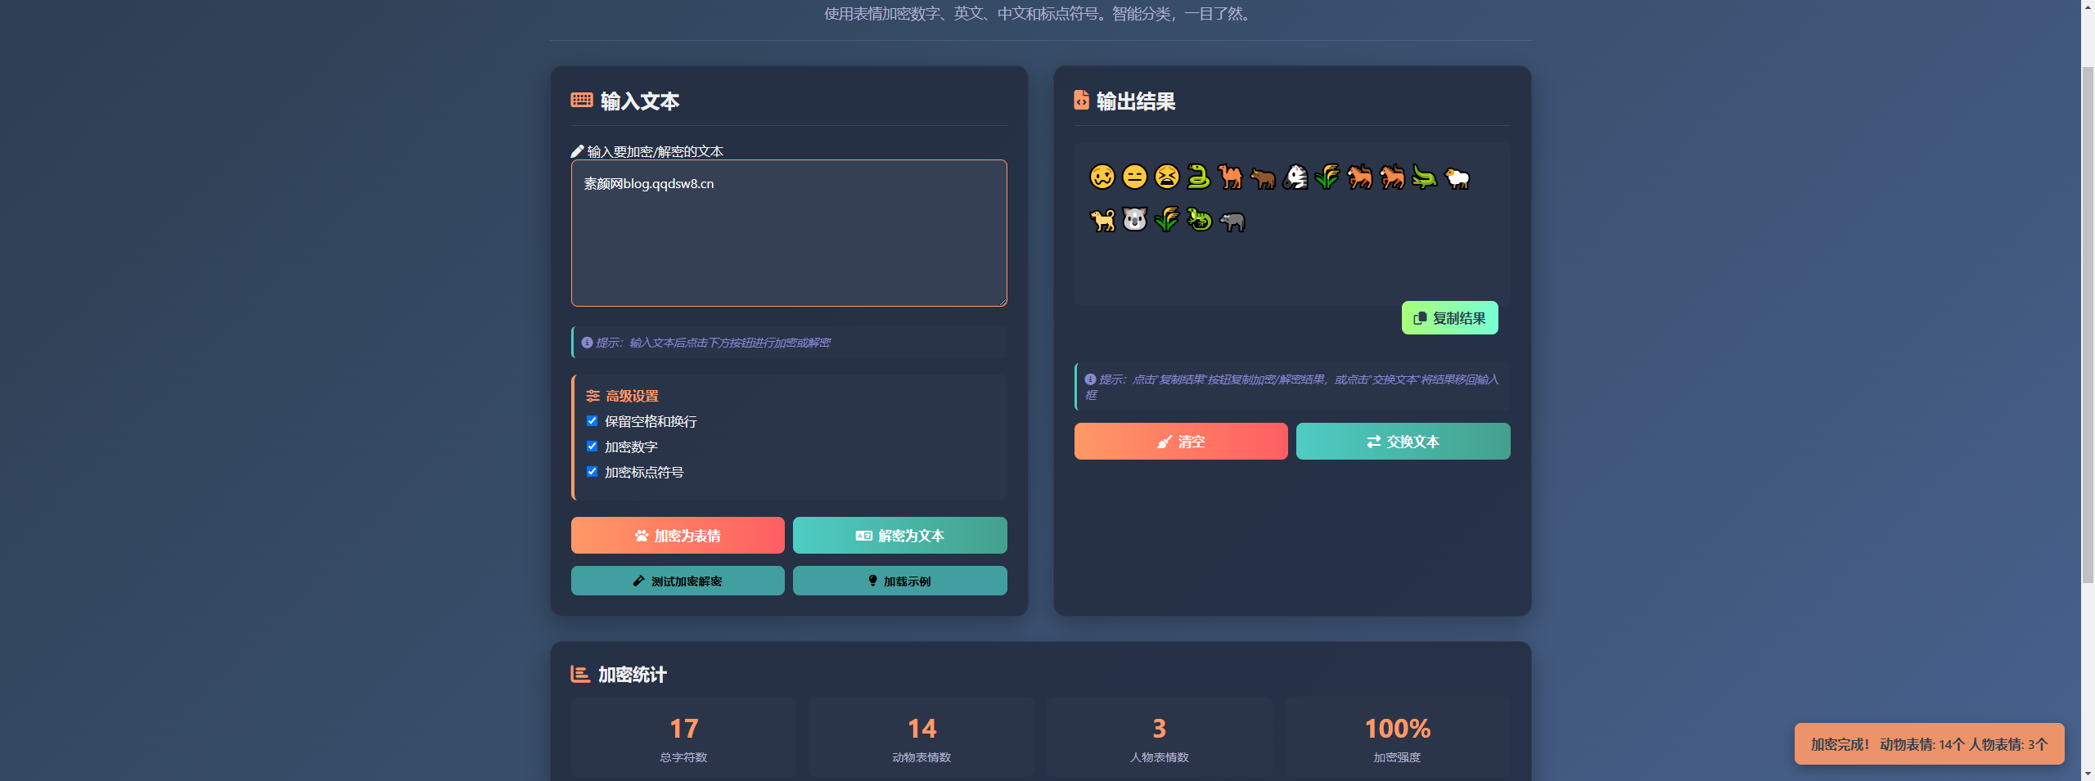The width and height of the screenshot is (2095, 781).
Task: Click the 测试加密解密 button
Action: 677,581
